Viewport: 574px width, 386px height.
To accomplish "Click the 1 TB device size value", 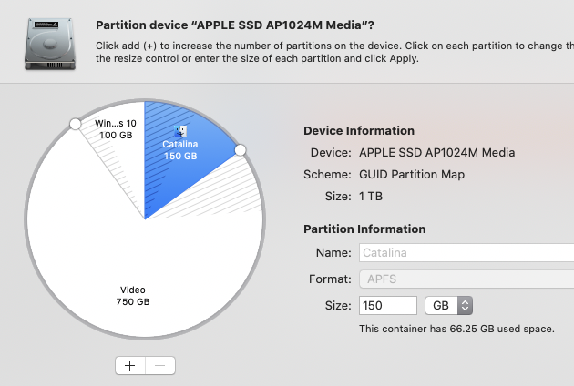I will point(371,196).
